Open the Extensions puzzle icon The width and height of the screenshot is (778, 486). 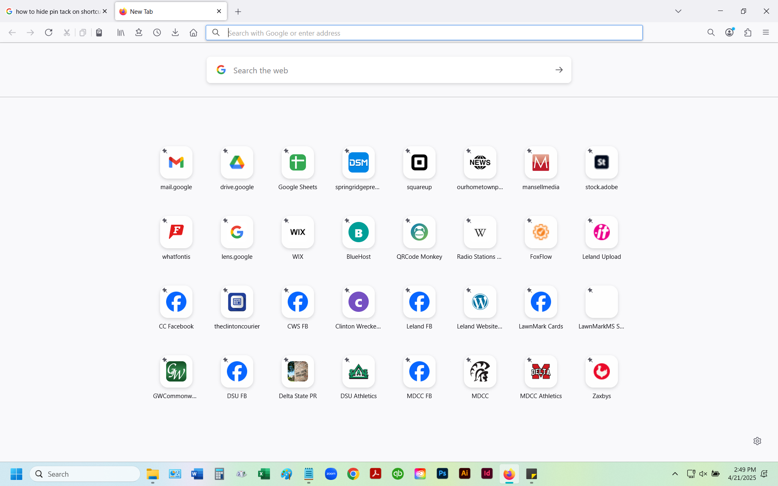click(x=748, y=32)
